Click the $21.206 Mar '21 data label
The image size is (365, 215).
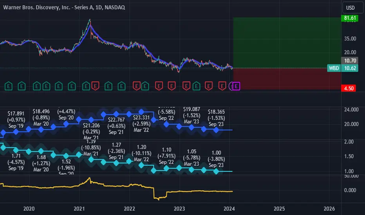coord(91,132)
